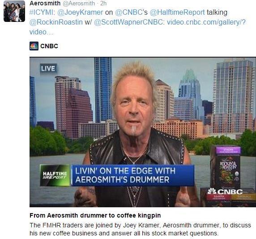Click the Aerosmith profile avatar
This screenshot has width=256, height=239.
tap(14, 11)
